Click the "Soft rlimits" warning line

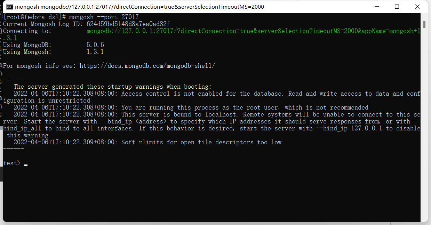click(201, 142)
